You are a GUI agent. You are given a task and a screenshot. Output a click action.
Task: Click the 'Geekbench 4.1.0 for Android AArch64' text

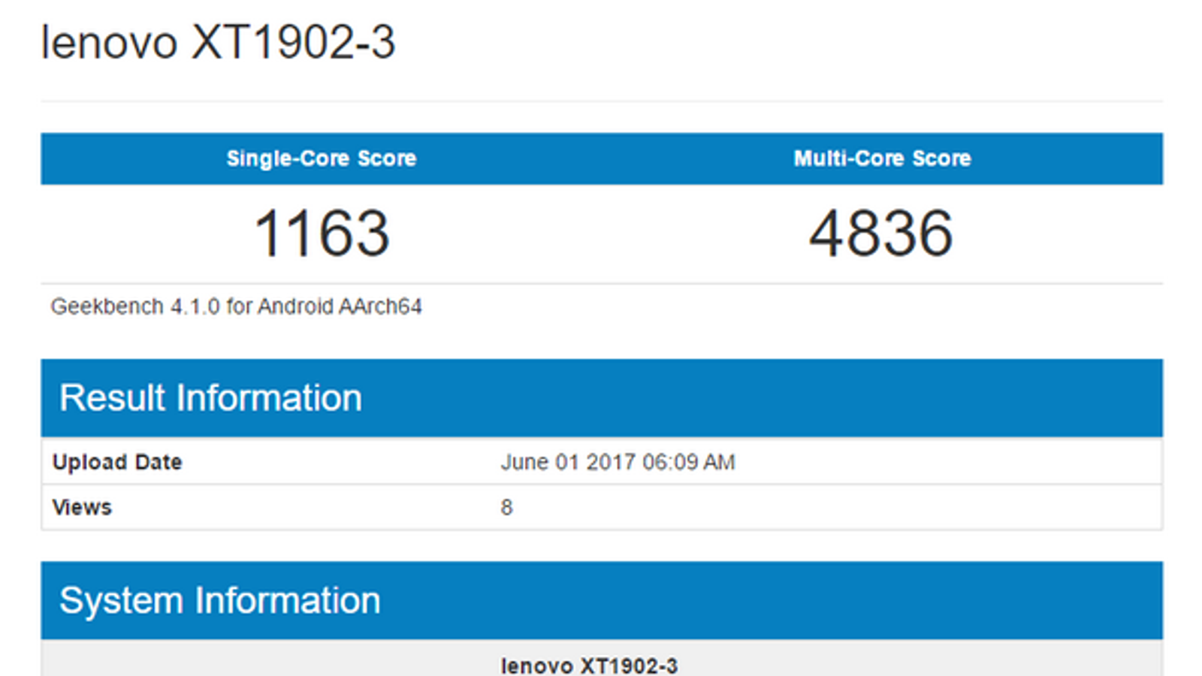pyautogui.click(x=236, y=306)
